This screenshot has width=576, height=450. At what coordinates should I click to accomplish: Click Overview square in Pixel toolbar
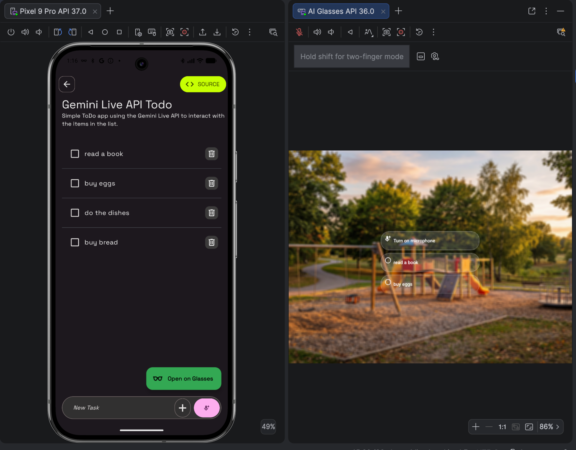pos(119,32)
